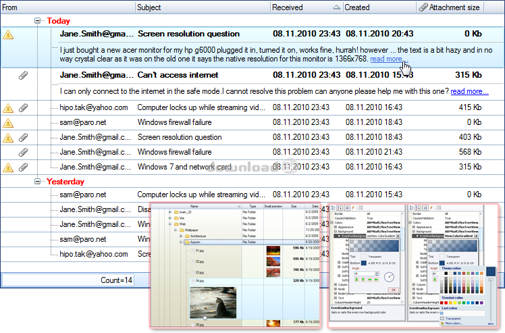The width and height of the screenshot is (505, 333).
Task: Sort by the Received column header
Action: click(x=307, y=7)
